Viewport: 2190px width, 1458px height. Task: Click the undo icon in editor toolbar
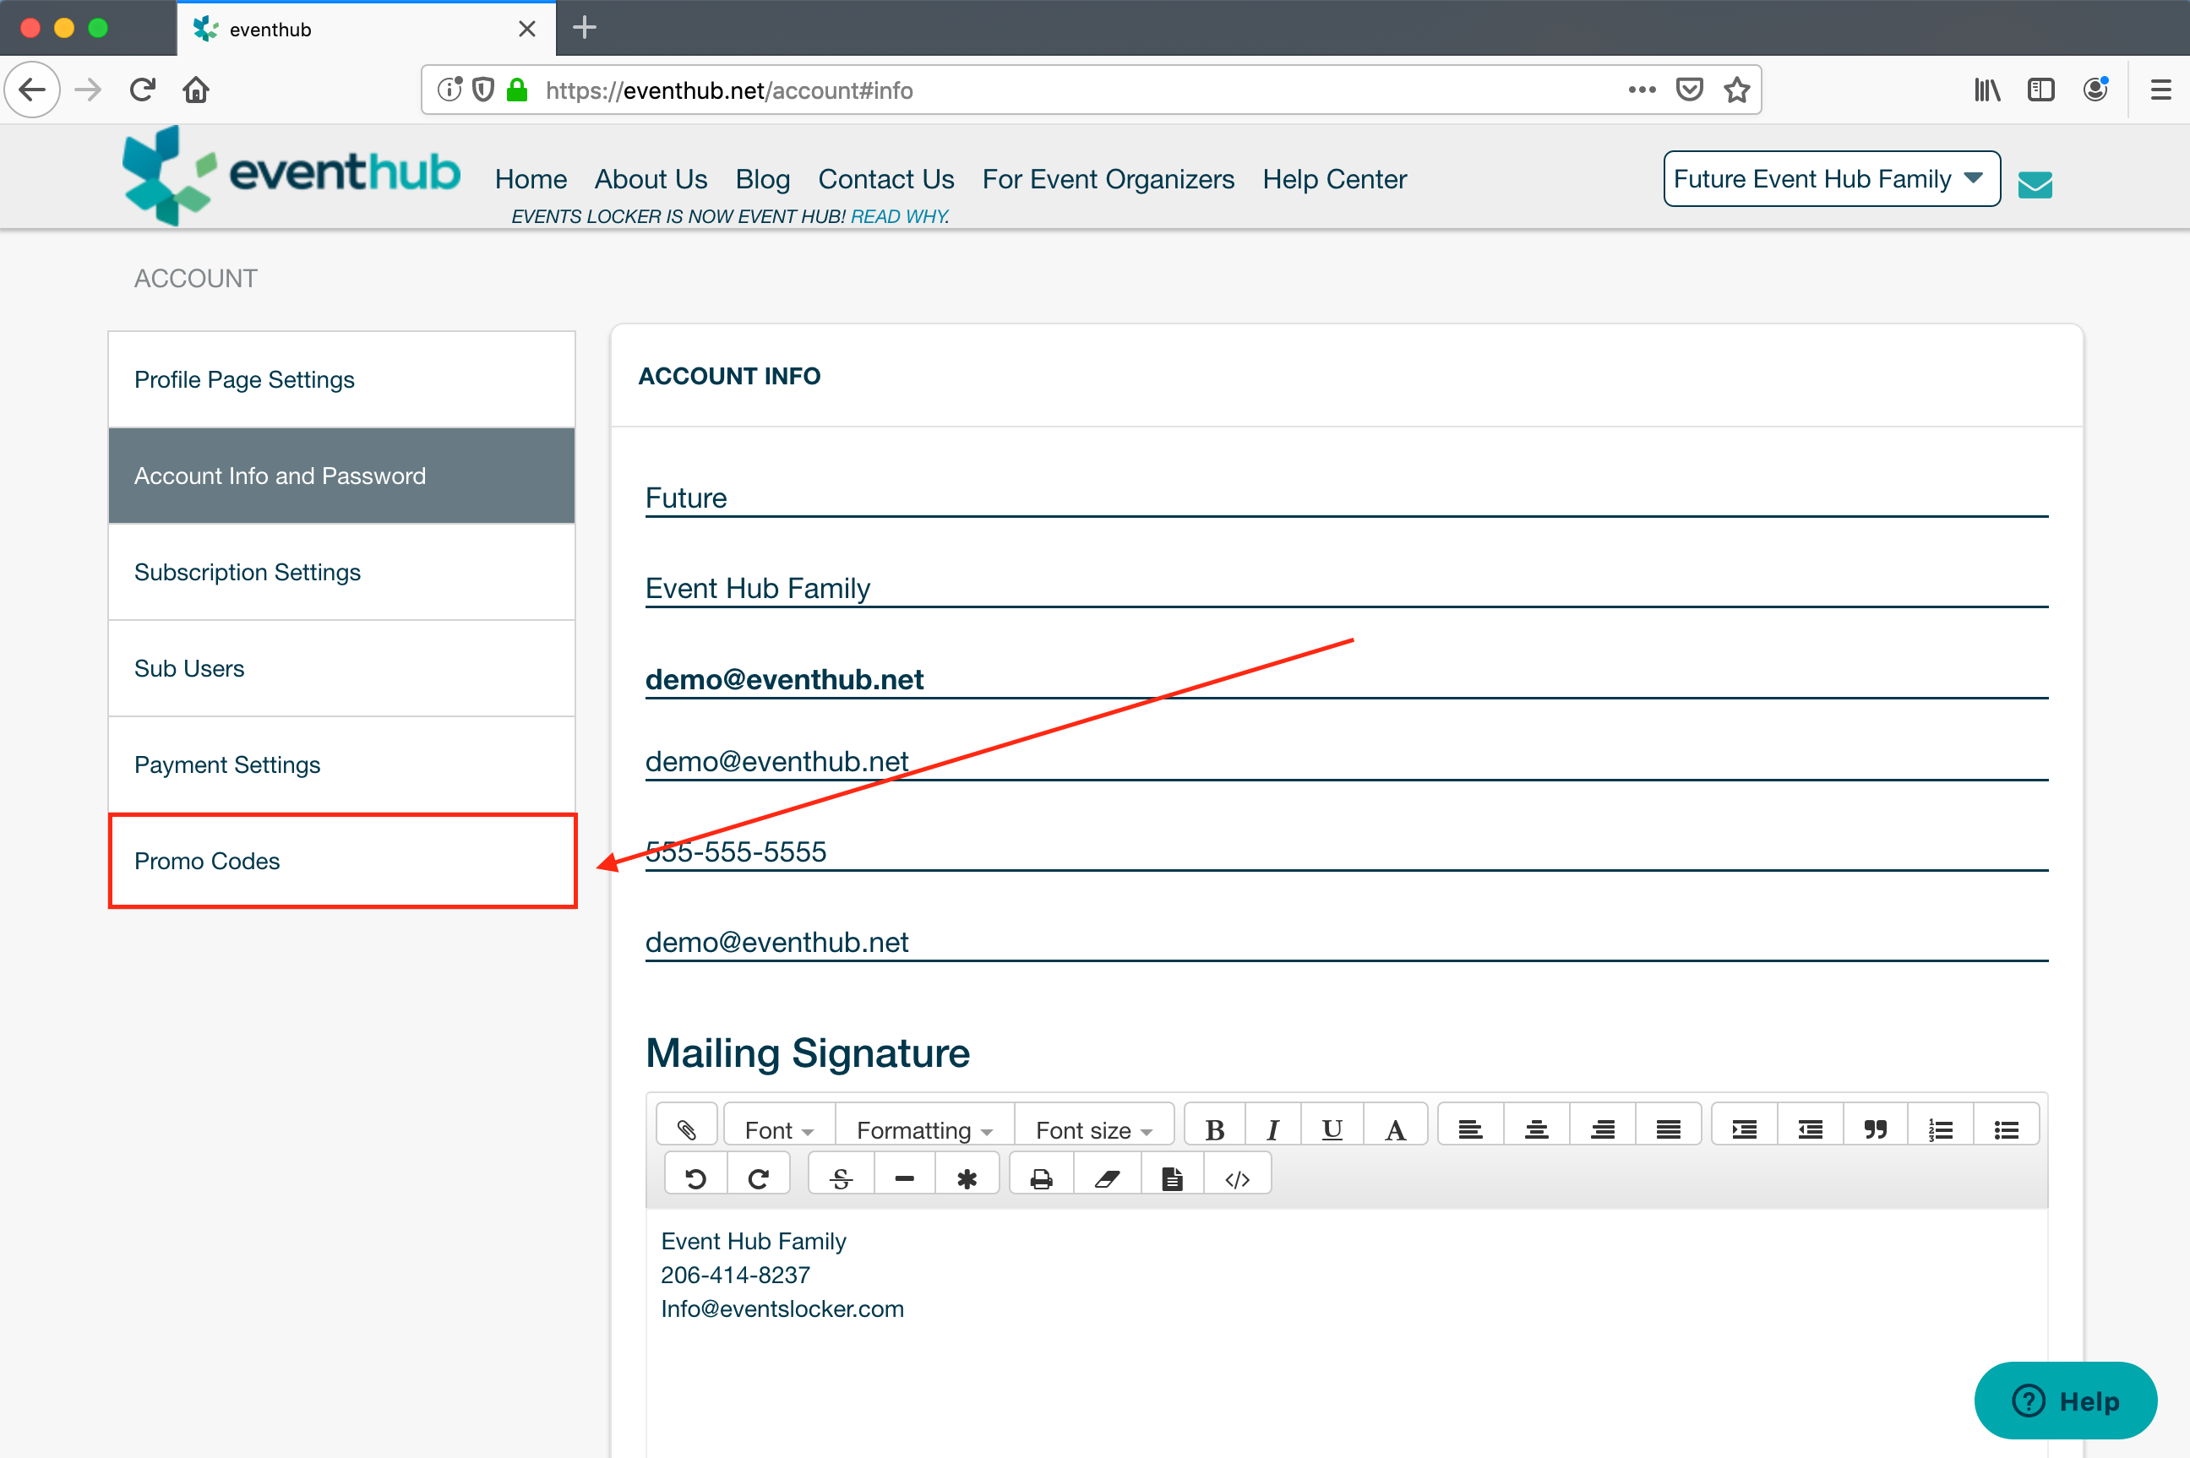pos(695,1179)
